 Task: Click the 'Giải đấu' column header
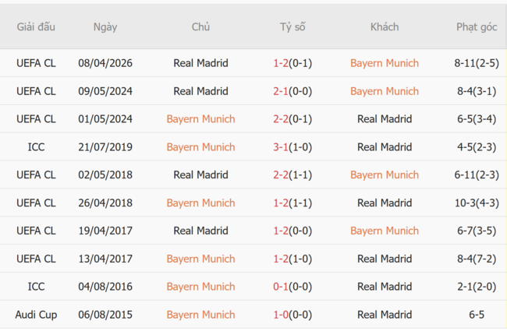click(x=36, y=26)
